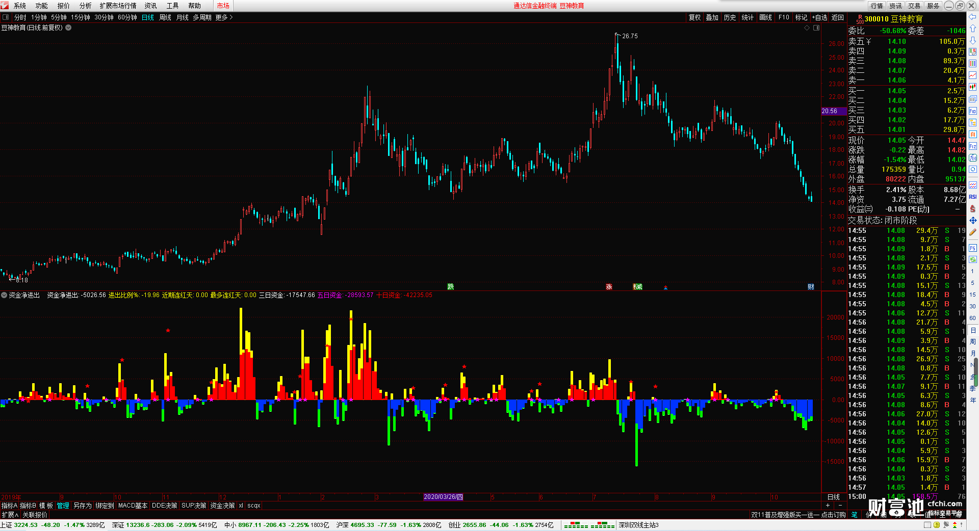The width and height of the screenshot is (979, 531).
Task: Click the 行情 button at top right
Action: click(x=877, y=6)
